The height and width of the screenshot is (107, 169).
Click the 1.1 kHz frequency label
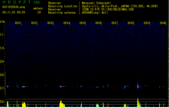pyautogui.click(x=2, y=35)
